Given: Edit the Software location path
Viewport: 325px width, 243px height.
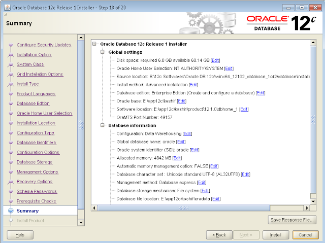Looking at the screenshot, I should (x=244, y=109).
